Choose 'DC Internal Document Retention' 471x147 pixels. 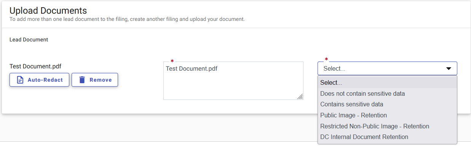(x=387, y=137)
